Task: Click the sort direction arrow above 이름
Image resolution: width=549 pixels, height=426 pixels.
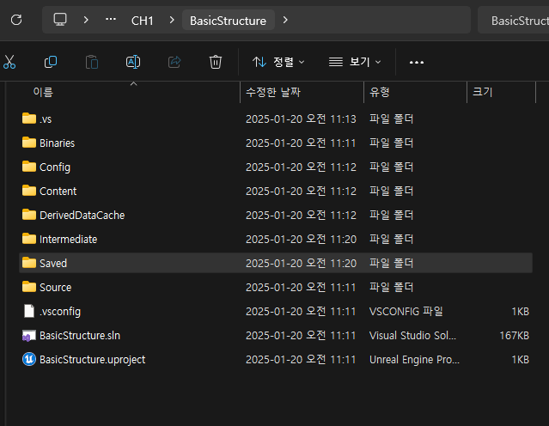Action: point(133,83)
